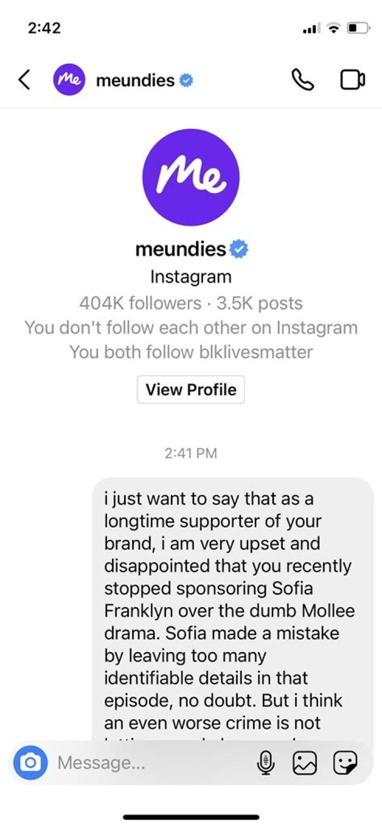Tap the small meundies avatar in header

(x=69, y=80)
